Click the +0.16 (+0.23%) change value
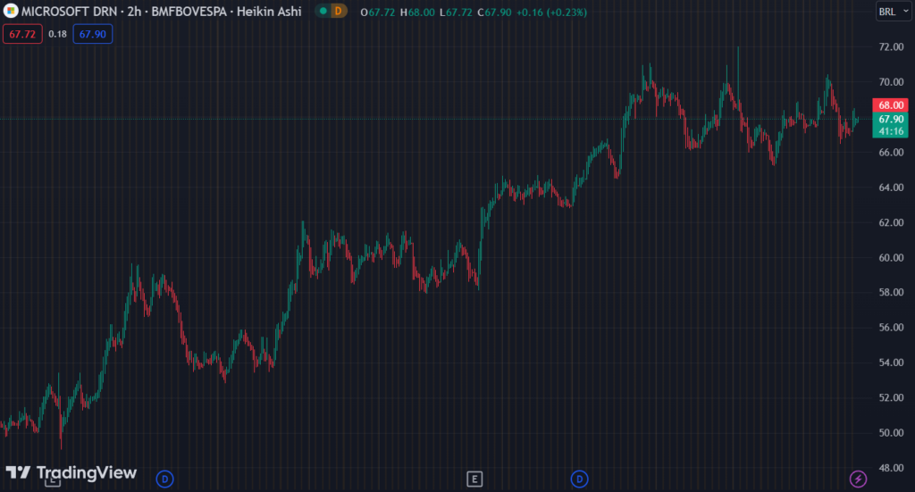The image size is (915, 492). (x=551, y=13)
